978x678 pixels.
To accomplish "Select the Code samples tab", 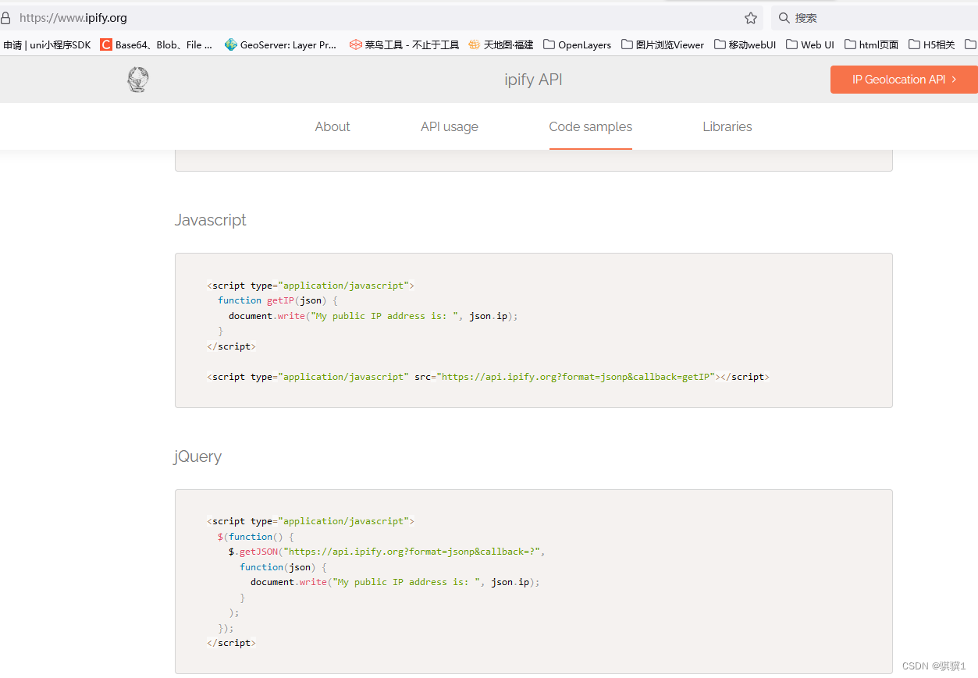I will click(x=591, y=126).
